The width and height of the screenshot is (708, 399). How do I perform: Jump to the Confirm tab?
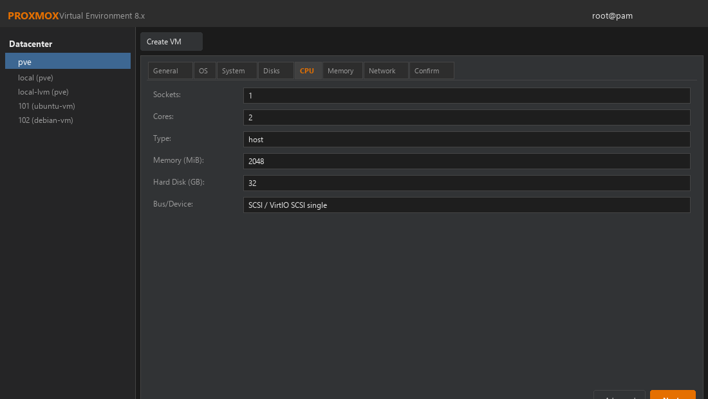[x=431, y=71]
